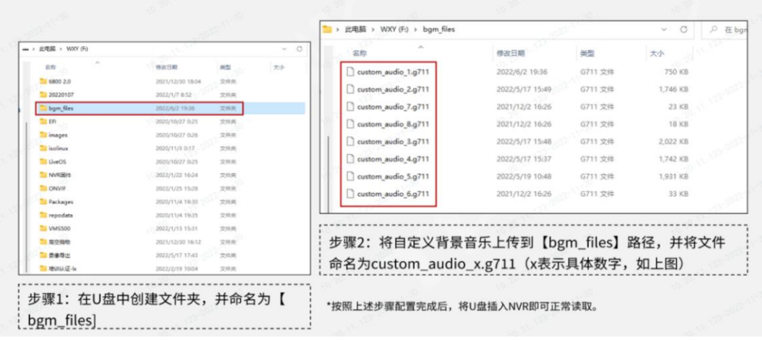
Task: Click the folder icon of 6800 2.0
Action: (x=42, y=82)
